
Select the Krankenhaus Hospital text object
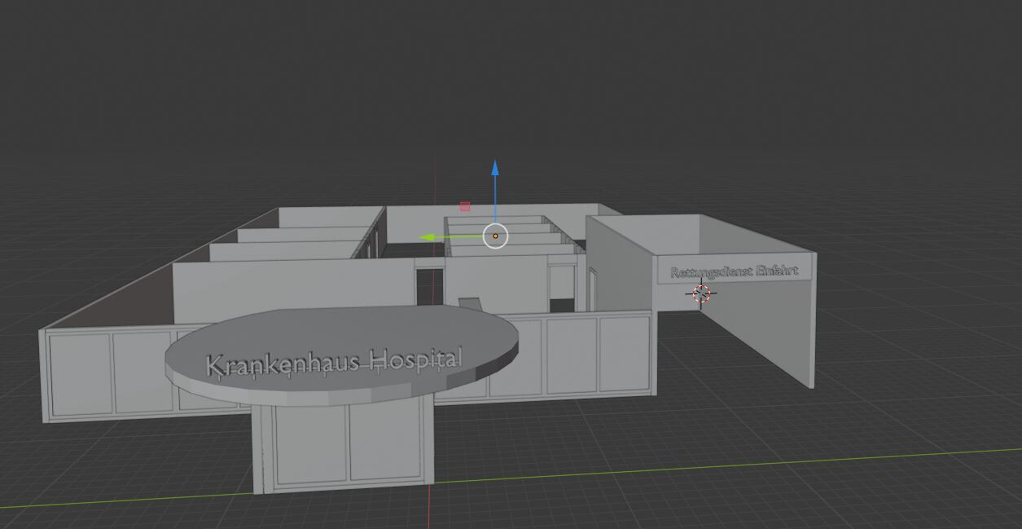point(334,361)
